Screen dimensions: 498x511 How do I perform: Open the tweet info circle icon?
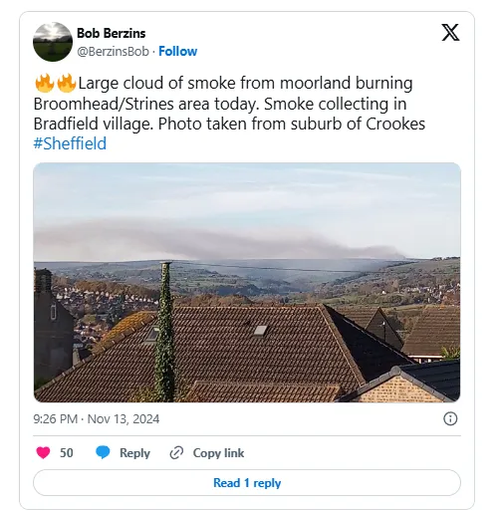pyautogui.click(x=450, y=418)
